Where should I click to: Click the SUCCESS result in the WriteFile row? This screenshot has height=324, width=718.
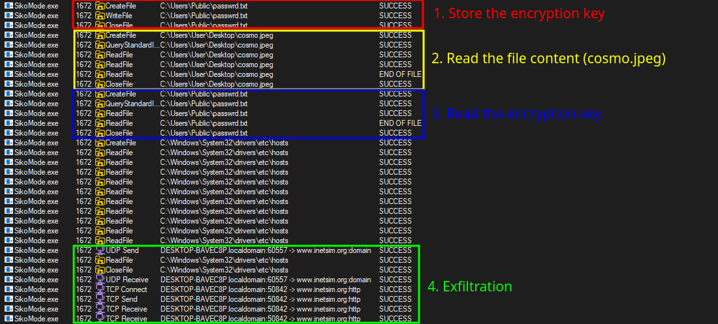tap(395, 16)
